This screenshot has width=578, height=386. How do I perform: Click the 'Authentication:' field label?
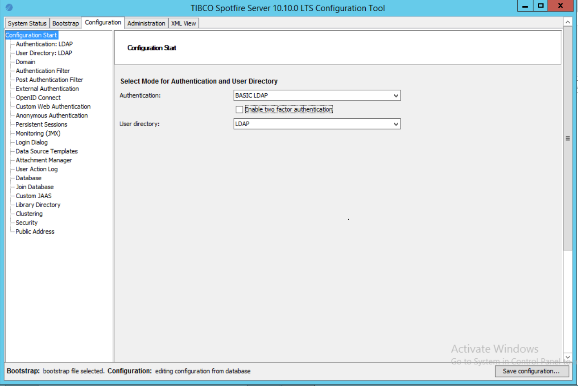tap(140, 95)
